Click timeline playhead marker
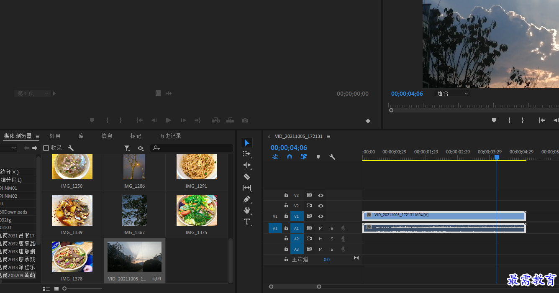The height and width of the screenshot is (293, 559). (497, 157)
